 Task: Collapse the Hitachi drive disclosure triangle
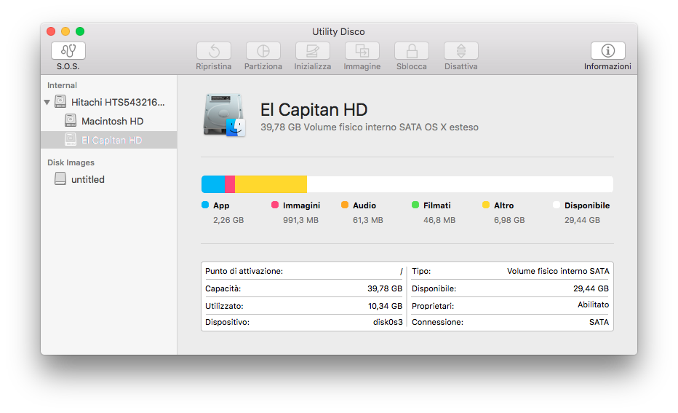pyautogui.click(x=47, y=102)
